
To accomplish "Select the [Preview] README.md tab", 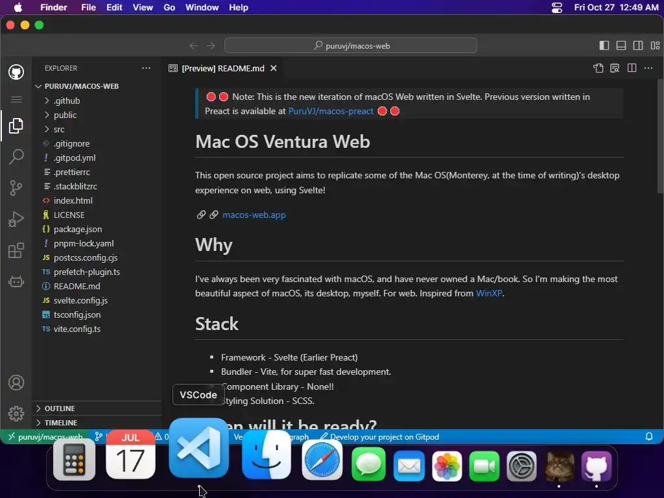I will pyautogui.click(x=223, y=68).
